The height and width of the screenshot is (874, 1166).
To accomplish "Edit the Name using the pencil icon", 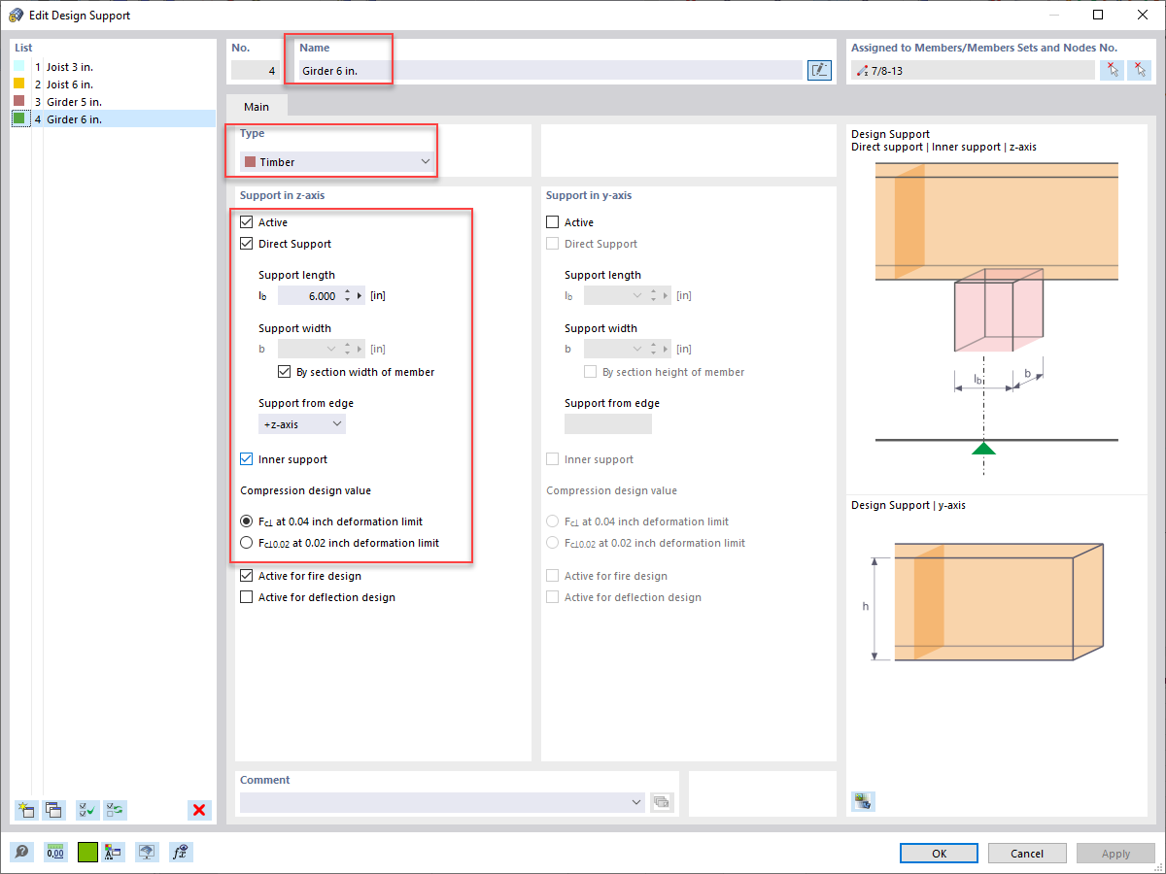I will point(819,69).
